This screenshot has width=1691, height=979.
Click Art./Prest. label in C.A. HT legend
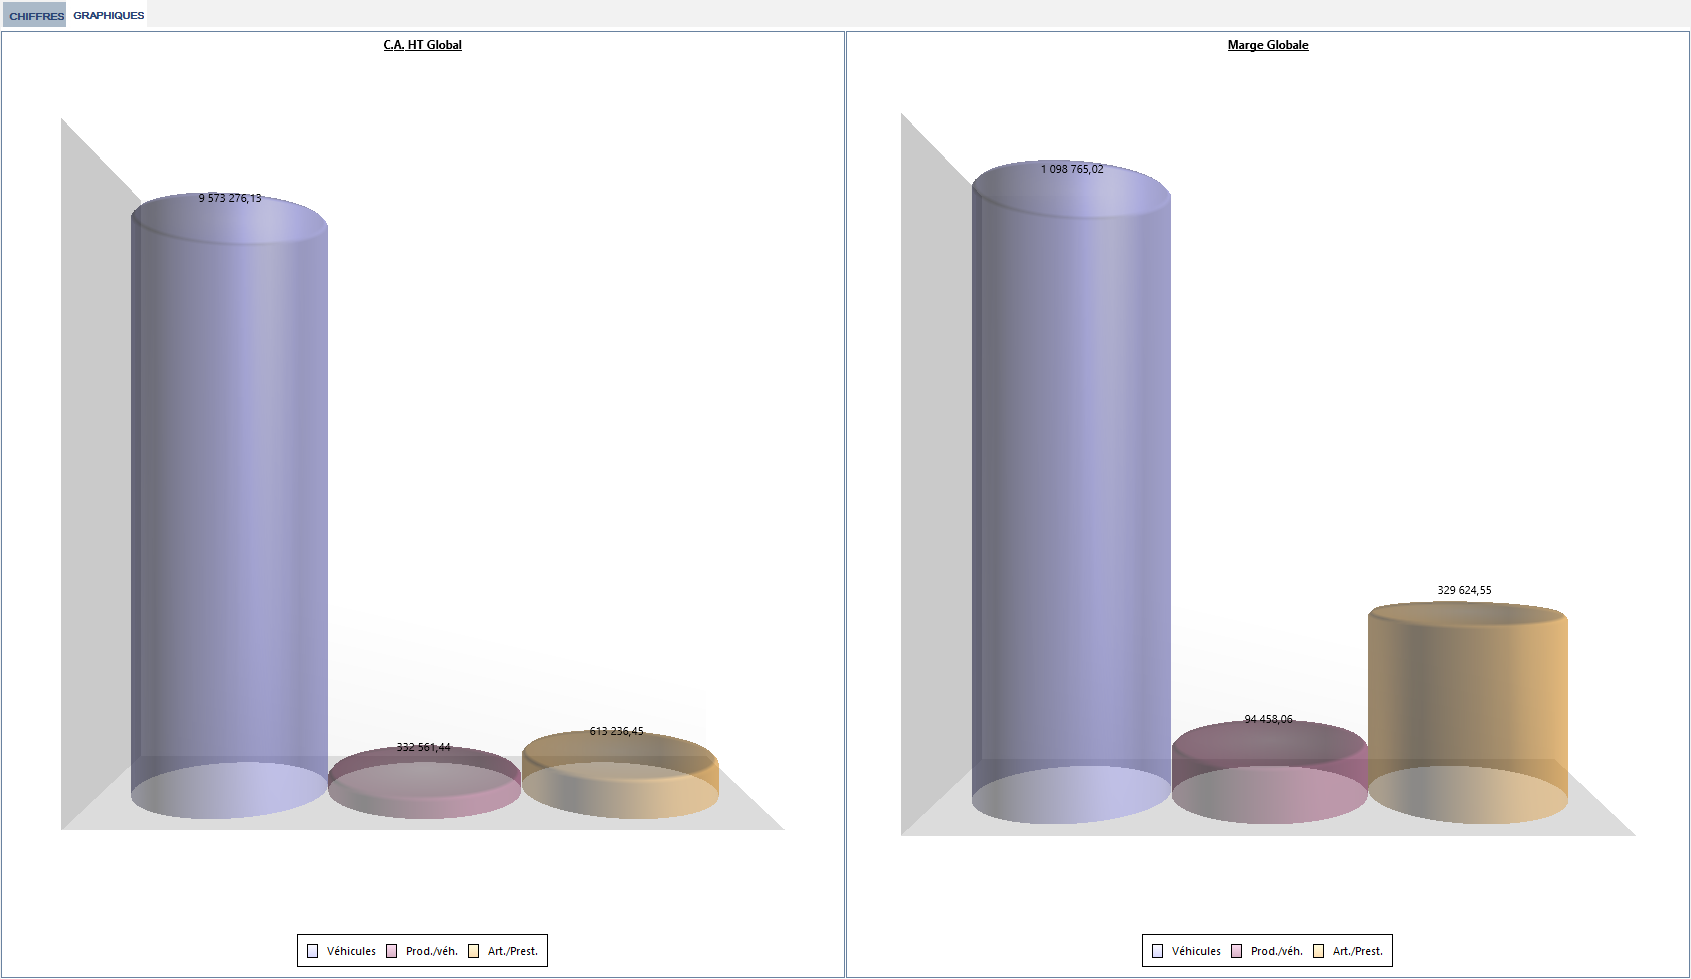coord(513,951)
